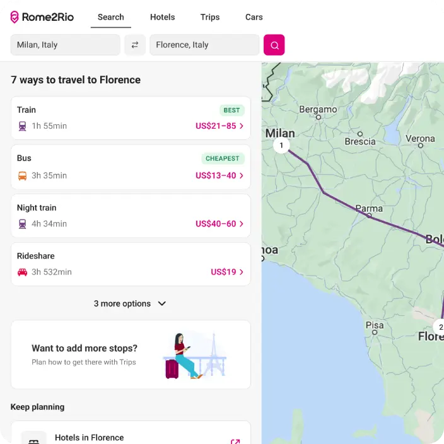This screenshot has width=444, height=444.
Task: Click the US$19 rideshare price
Action: pos(223,272)
